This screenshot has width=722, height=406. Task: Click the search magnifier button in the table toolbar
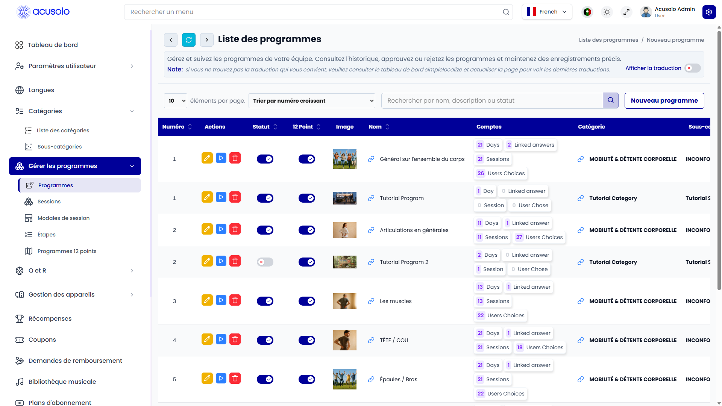click(611, 100)
